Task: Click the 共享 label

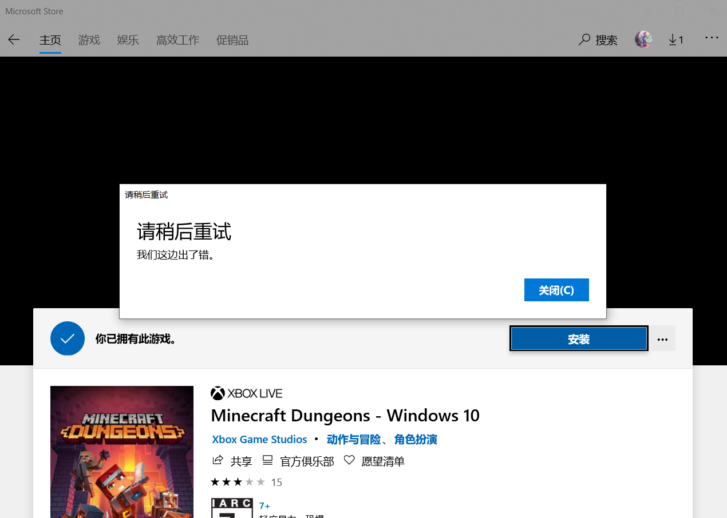Action: coord(241,461)
